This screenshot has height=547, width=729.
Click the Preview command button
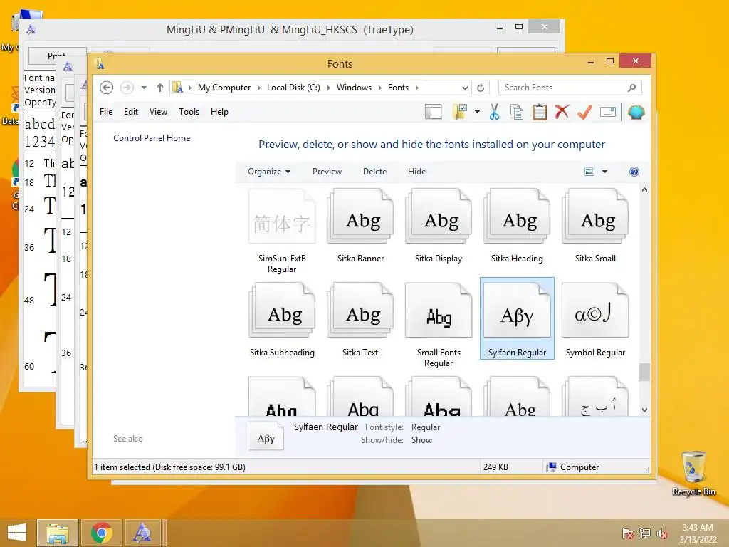327,172
